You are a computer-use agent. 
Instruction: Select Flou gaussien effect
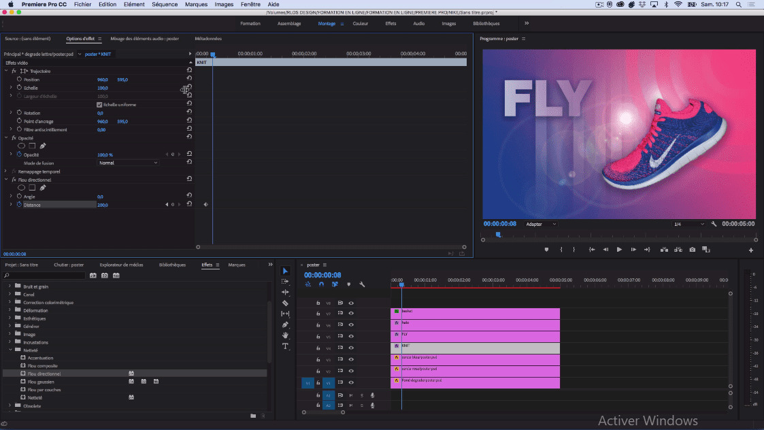(41, 382)
